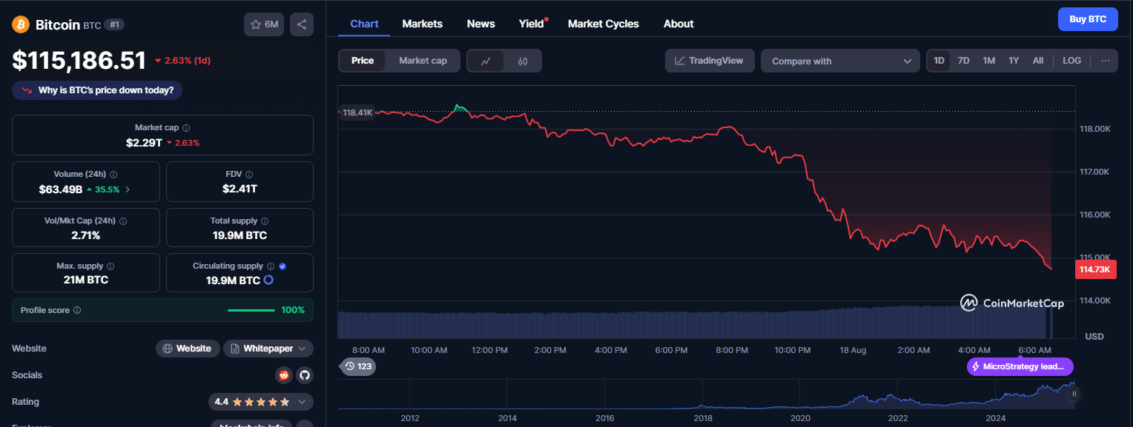Viewport: 1133px width, 427px height.
Task: Set chart range to 1M
Action: tap(989, 61)
